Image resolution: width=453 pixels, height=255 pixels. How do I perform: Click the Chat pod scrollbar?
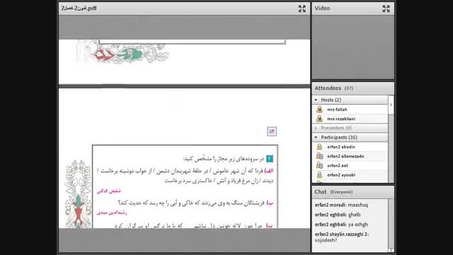point(391,224)
